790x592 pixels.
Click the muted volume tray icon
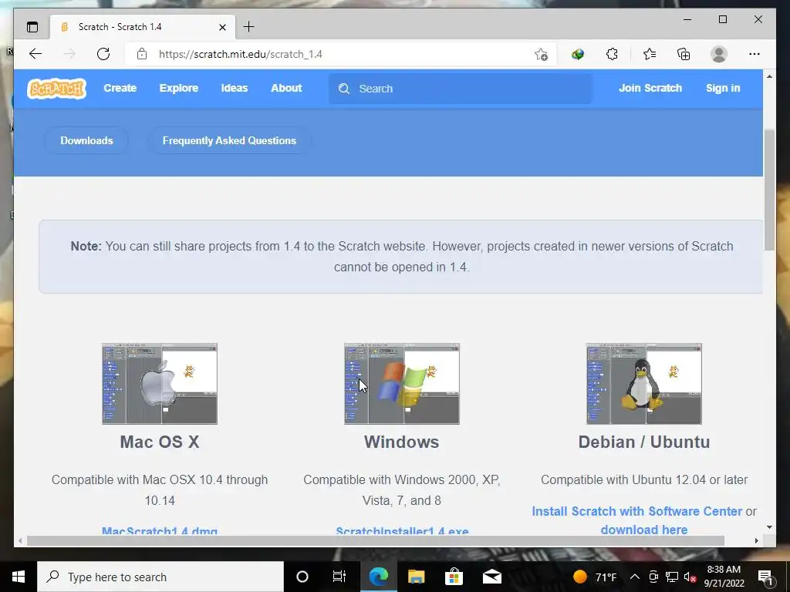(690, 577)
